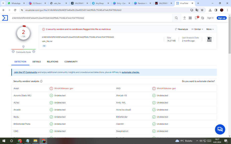The height and width of the screenshot is (144, 231).
Task: Click the Avast malware alert icon
Action: 51,89
